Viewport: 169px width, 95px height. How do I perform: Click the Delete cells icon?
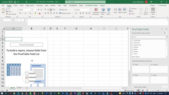click(x=120, y=9)
